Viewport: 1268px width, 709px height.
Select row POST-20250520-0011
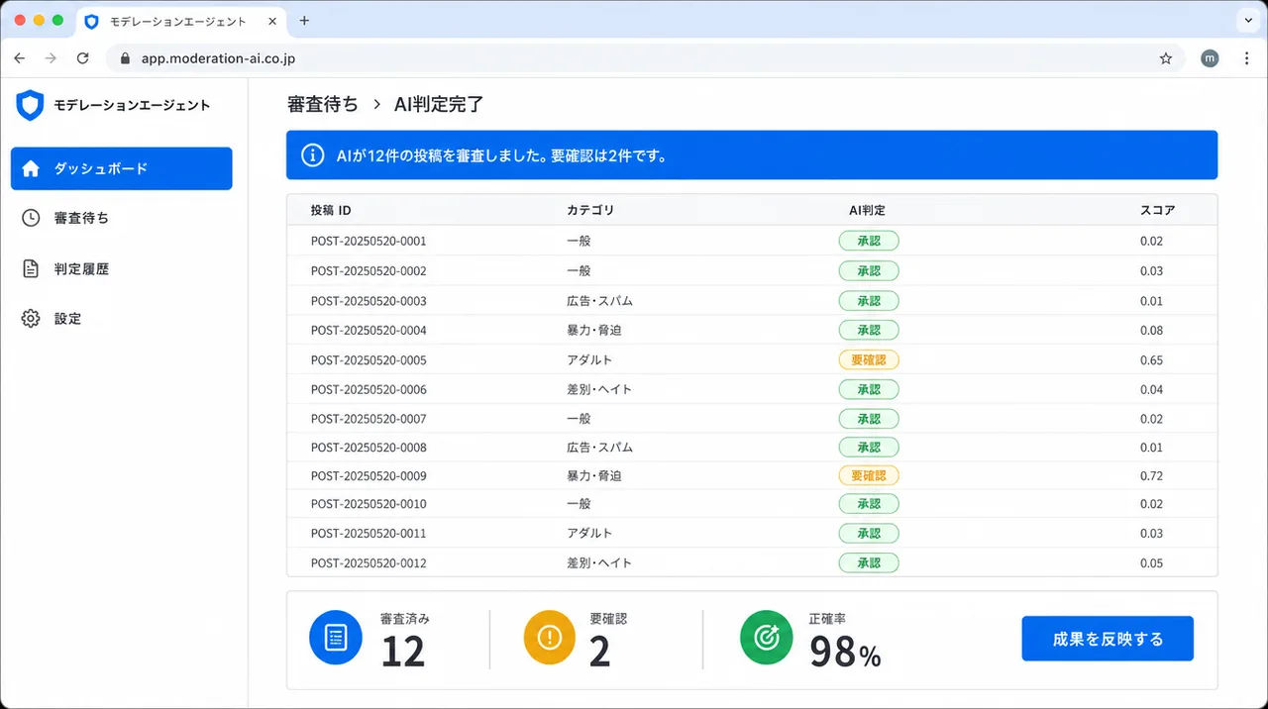pos(752,533)
